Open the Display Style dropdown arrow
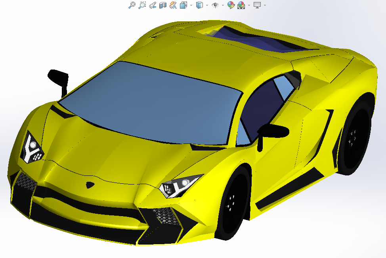Image resolution: width=386 pixels, height=258 pixels. coord(207,5)
